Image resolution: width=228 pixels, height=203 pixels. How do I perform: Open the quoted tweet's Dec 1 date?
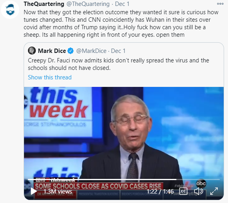[x=118, y=51]
